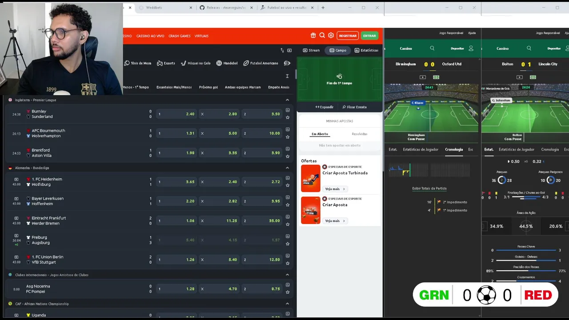Select the Tênis de Mesa sport
The height and width of the screenshot is (320, 569).
click(138, 63)
